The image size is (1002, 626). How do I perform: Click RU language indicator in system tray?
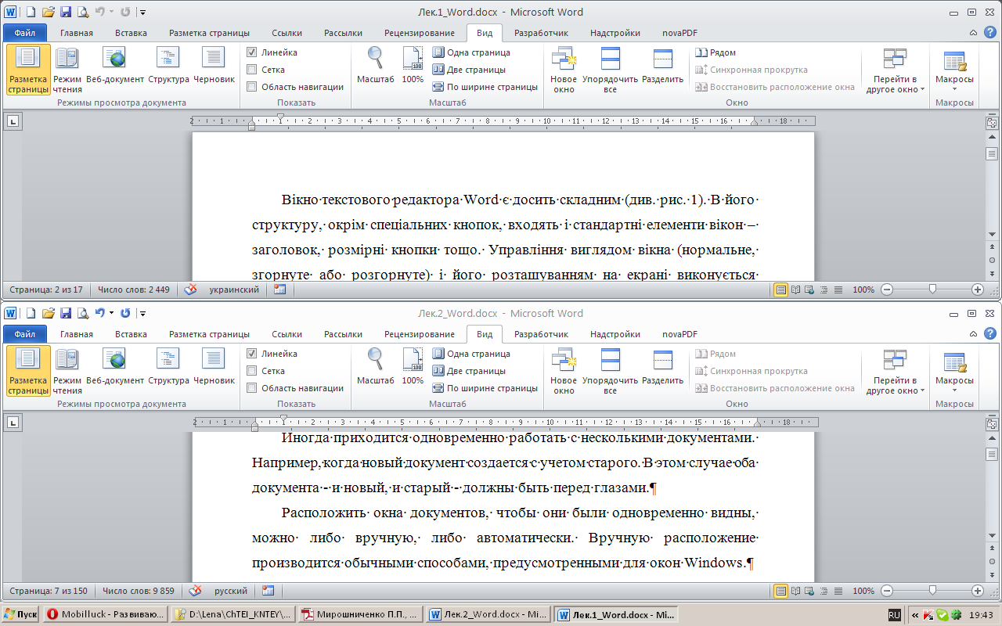tap(894, 614)
